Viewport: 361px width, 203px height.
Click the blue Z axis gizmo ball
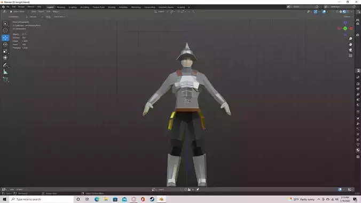[x=345, y=22]
